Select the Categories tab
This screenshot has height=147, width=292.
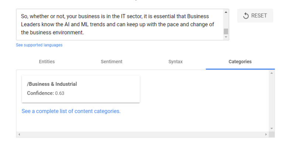tap(240, 61)
